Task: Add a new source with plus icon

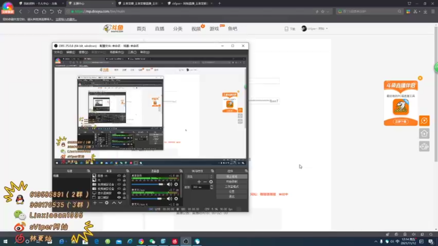Action: 95,203
